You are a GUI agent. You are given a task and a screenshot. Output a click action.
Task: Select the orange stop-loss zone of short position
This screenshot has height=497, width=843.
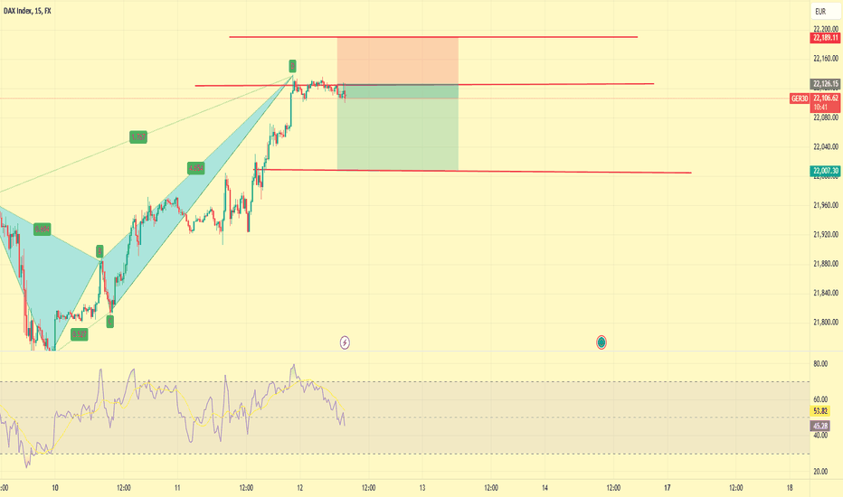[398, 61]
